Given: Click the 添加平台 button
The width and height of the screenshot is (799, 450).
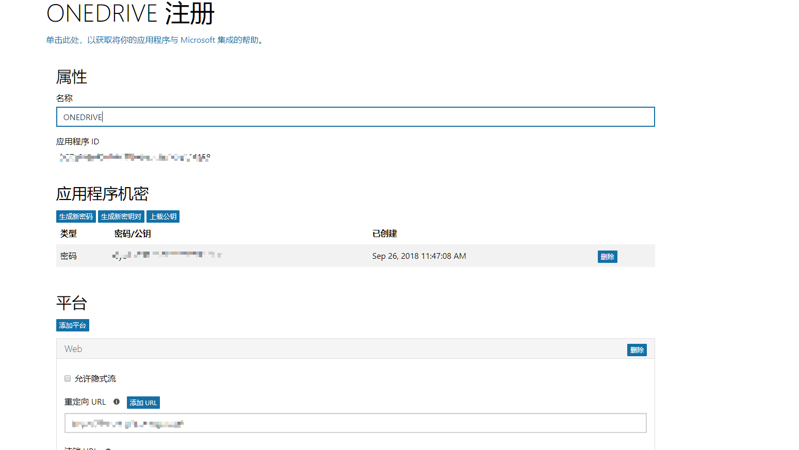Looking at the screenshot, I should 73,325.
